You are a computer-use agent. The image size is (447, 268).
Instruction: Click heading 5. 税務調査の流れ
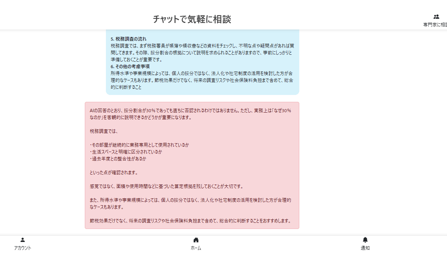(129, 39)
